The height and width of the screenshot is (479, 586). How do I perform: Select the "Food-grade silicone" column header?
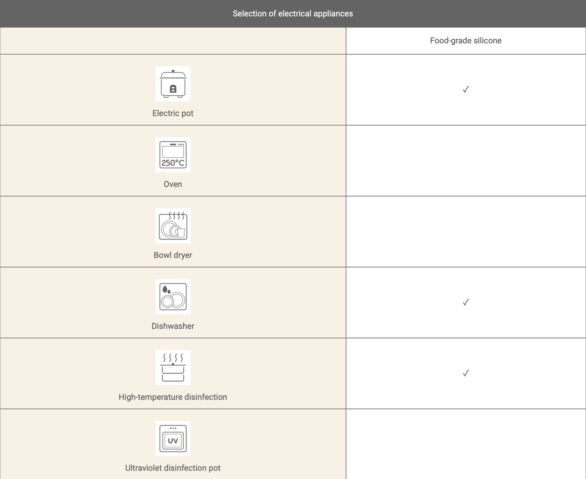(x=466, y=41)
